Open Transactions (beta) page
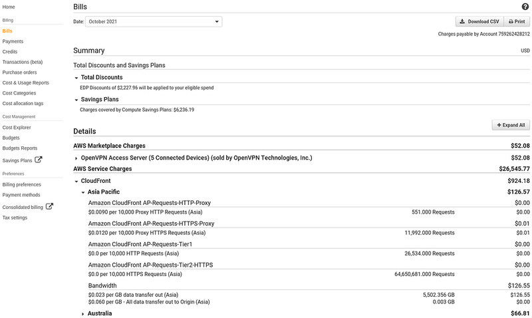 pos(23,62)
